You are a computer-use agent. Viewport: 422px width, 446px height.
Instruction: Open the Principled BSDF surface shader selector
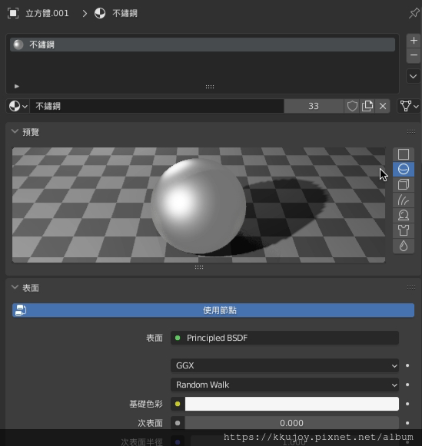[284, 338]
